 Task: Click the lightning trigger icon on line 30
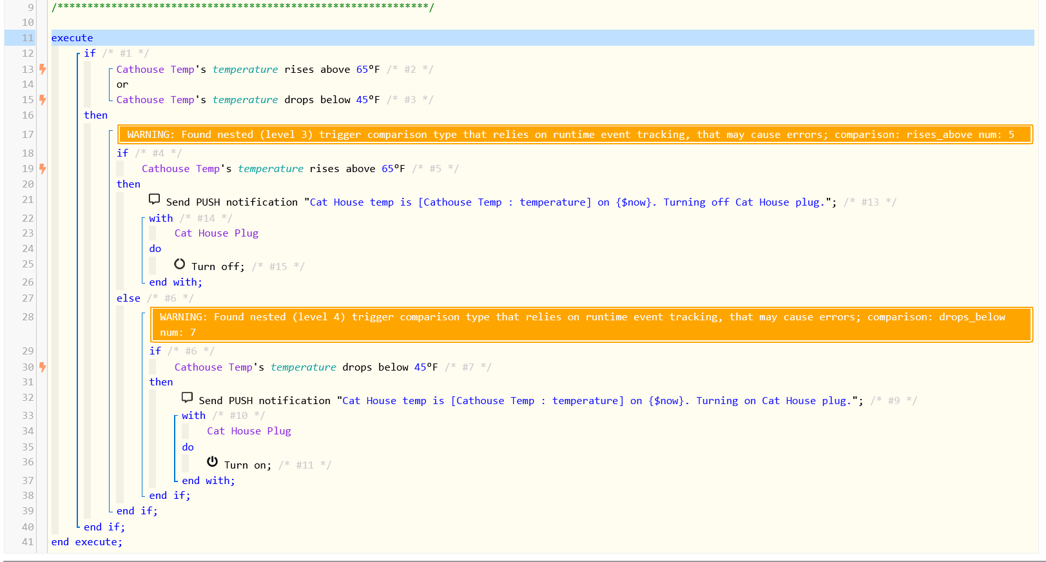point(43,367)
